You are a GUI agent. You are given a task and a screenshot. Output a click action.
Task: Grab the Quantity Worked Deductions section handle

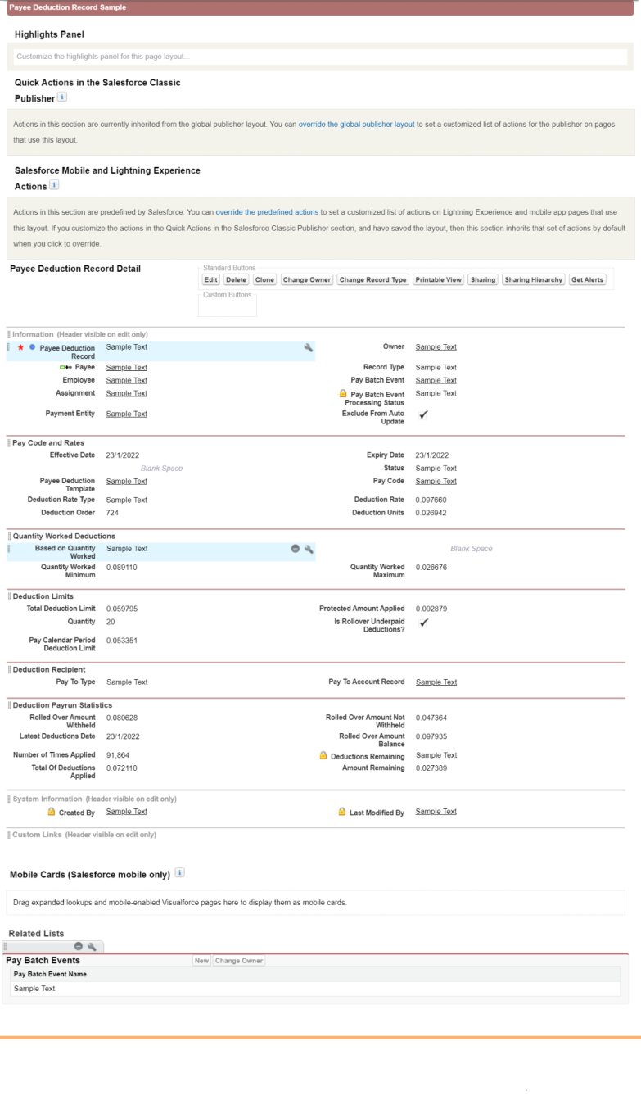[9, 537]
